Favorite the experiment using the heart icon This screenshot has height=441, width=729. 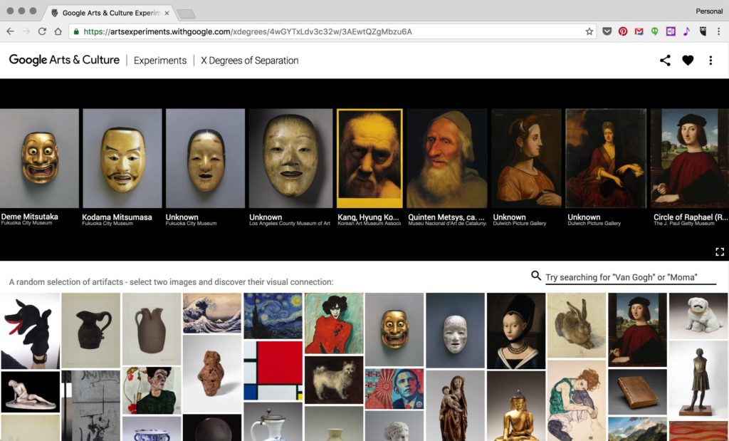688,61
